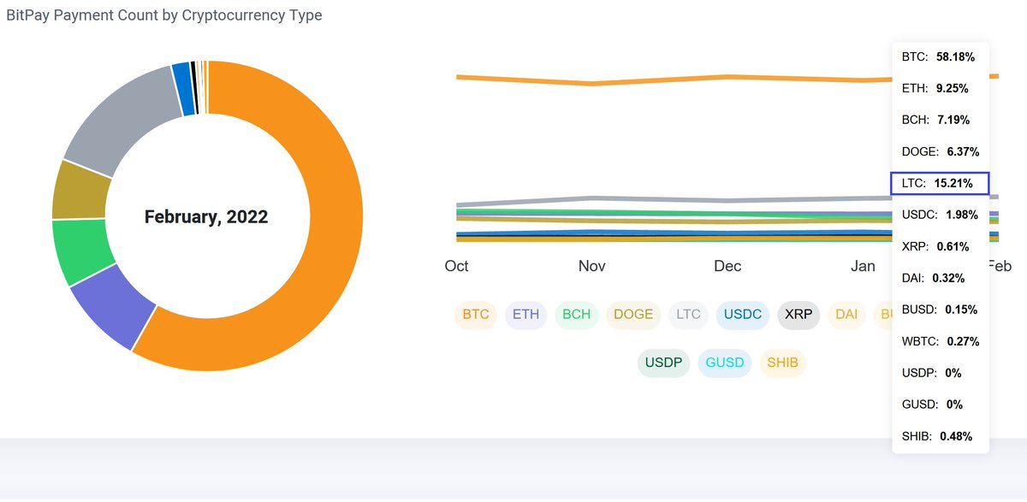The image size is (1027, 502).
Task: Select the blue USDC donut segment
Action: (183, 88)
